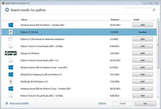This screenshot has height=109, width=161.
Task: Add Django 1.4 (Python)
Action: 143,53
